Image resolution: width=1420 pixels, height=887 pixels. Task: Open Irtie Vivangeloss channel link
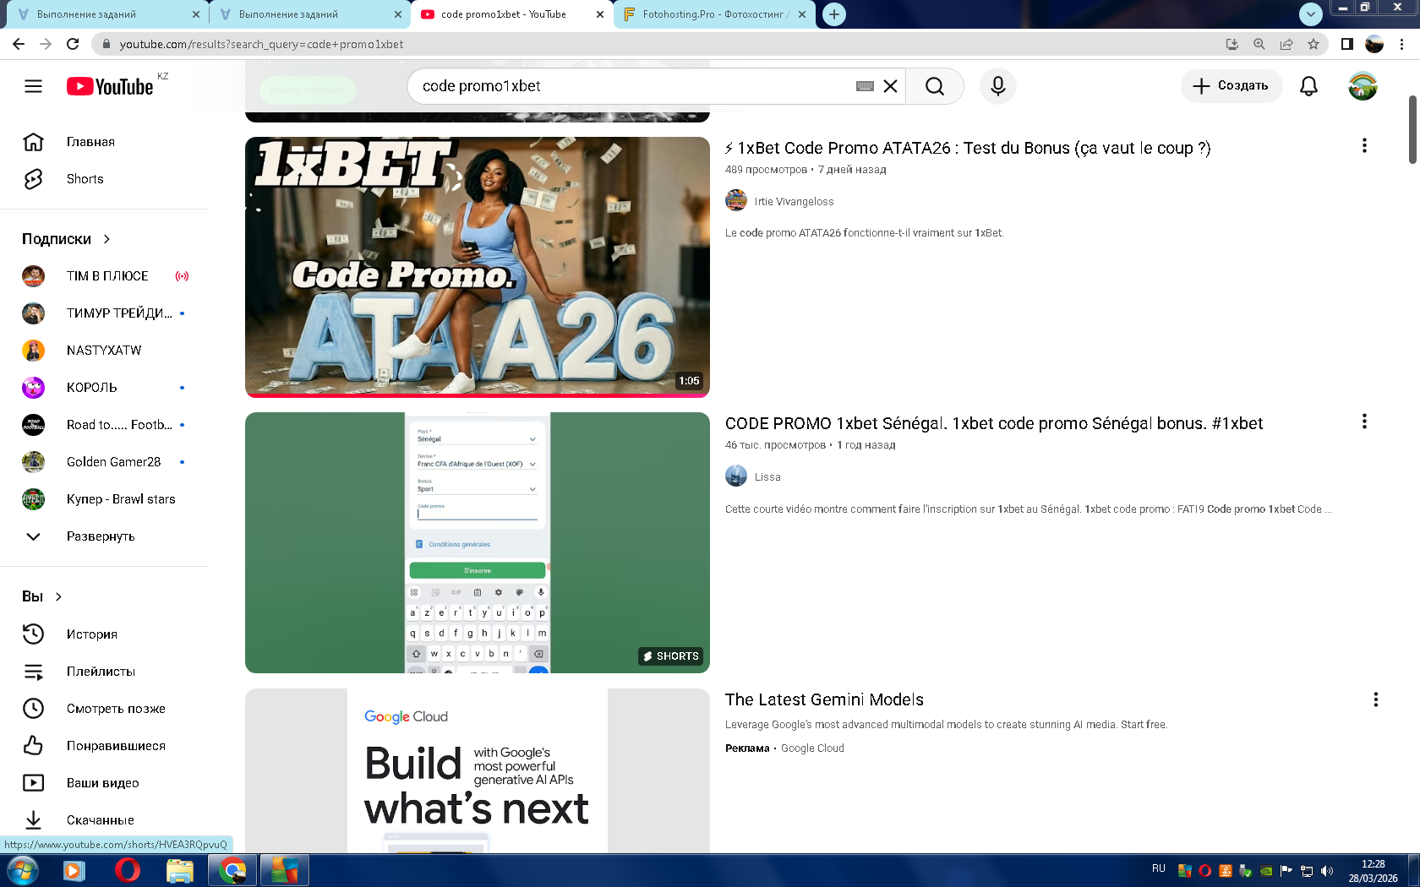click(x=794, y=202)
